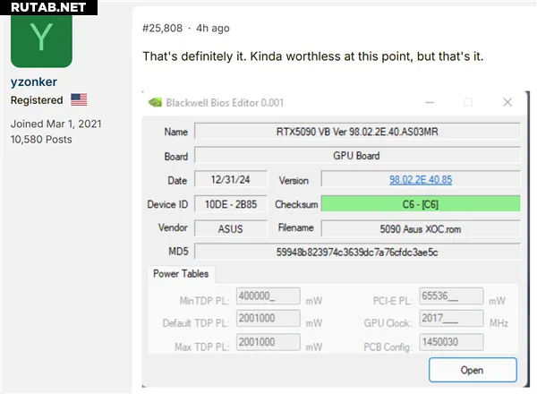This screenshot has width=537, height=394.
Task: Click the Name field with RTX5090 text
Action: click(x=356, y=132)
